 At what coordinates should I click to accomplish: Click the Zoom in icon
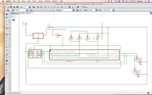point(48,7)
